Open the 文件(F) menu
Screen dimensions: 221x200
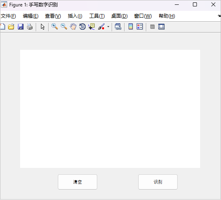point(8,16)
